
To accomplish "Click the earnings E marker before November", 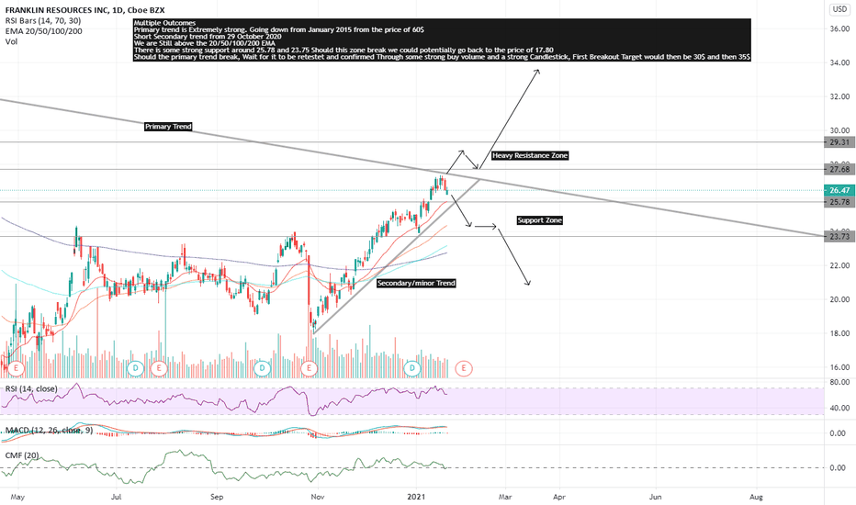I will pos(309,368).
